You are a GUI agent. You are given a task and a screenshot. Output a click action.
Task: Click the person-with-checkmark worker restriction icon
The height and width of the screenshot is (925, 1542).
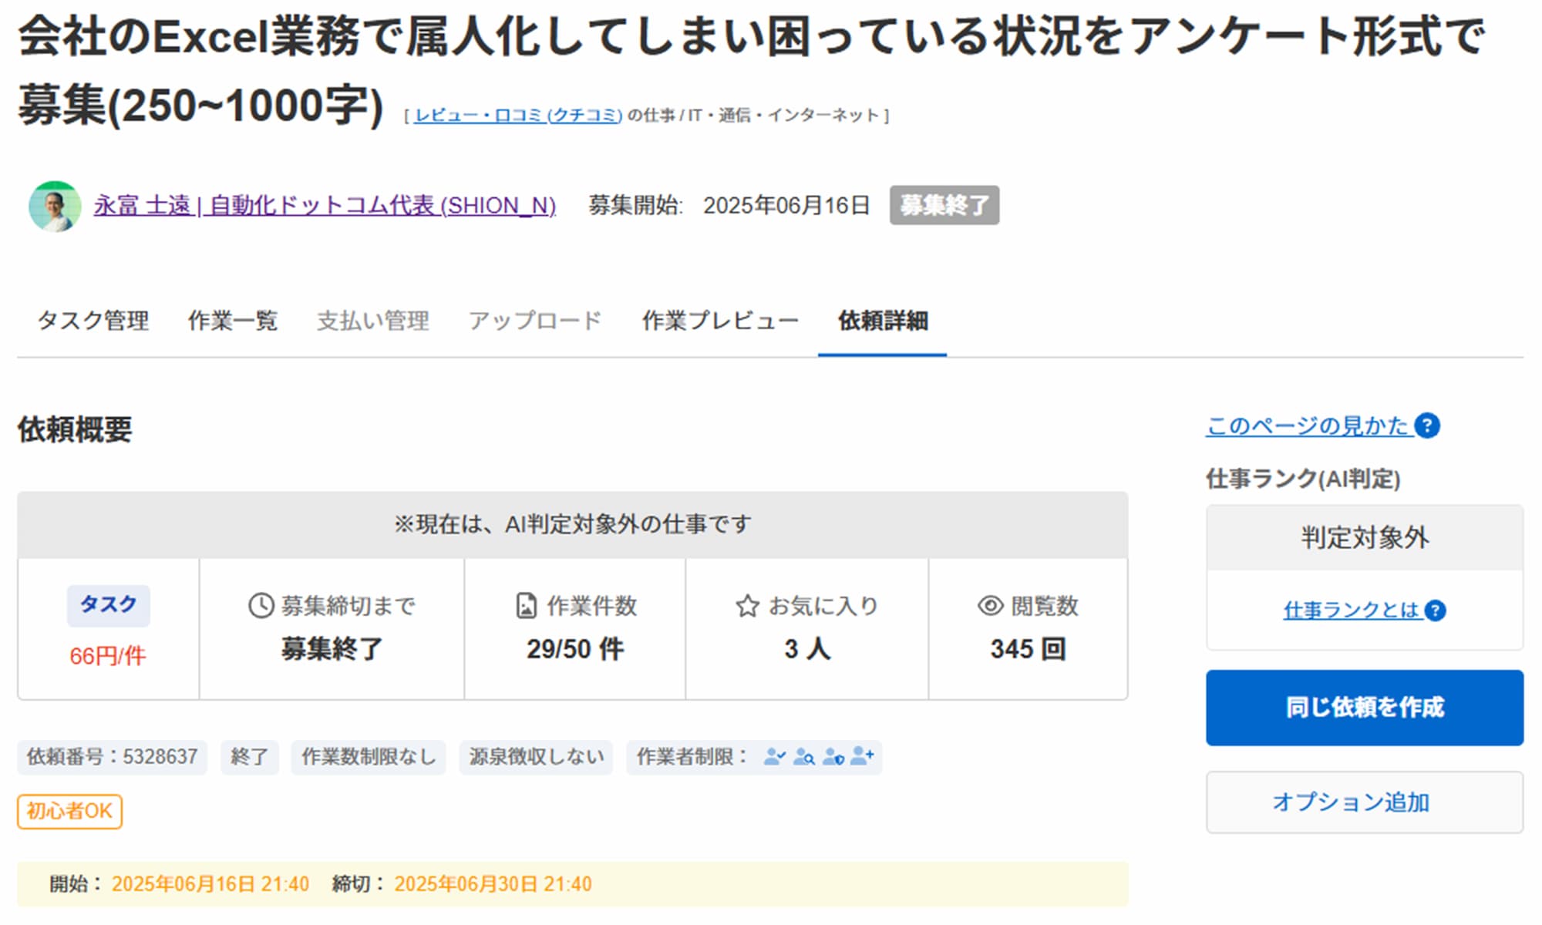pos(775,757)
